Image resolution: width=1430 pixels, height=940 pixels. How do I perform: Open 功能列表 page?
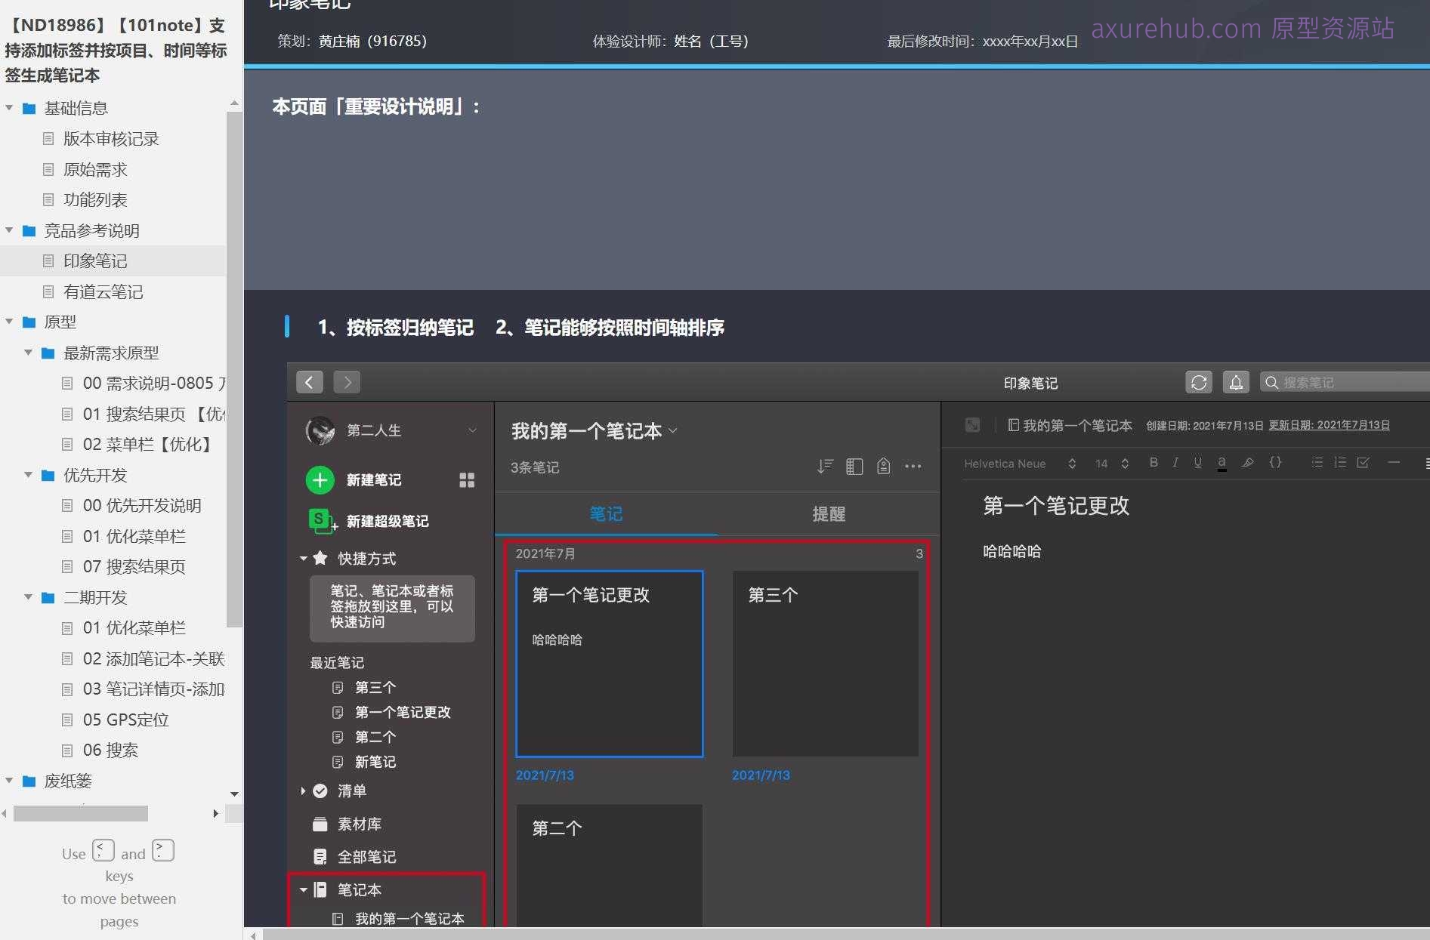(x=95, y=200)
